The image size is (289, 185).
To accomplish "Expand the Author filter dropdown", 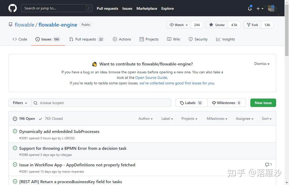I will pos(145,119).
